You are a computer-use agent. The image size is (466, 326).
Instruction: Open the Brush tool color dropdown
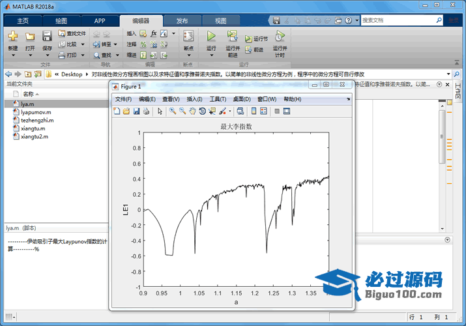(x=230, y=111)
